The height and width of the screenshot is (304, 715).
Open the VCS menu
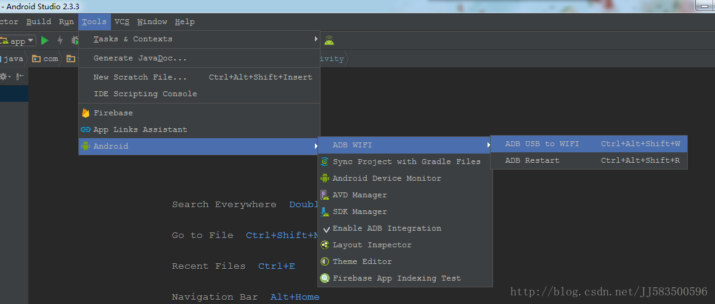click(x=122, y=22)
